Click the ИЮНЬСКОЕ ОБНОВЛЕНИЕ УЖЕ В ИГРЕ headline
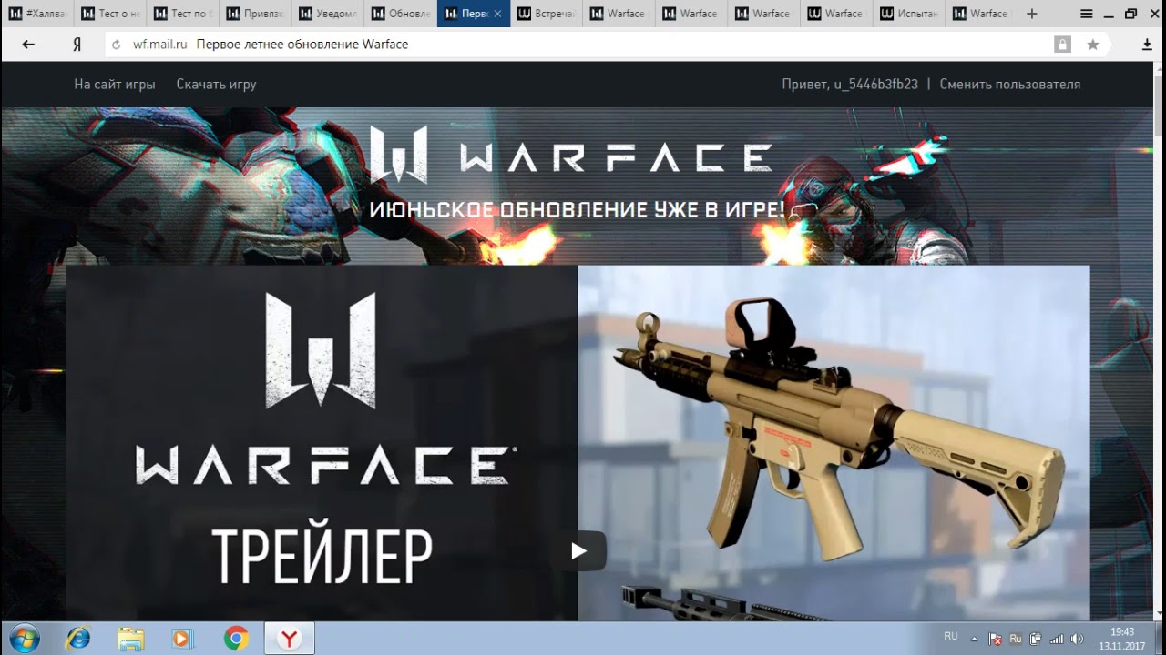The image size is (1166, 655). [577, 210]
